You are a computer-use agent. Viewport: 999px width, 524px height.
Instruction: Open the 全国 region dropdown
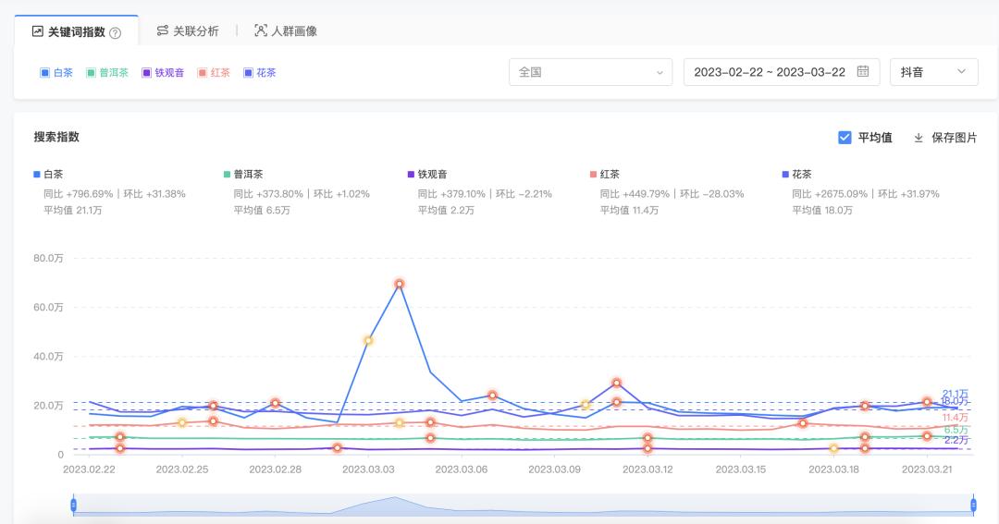point(590,72)
